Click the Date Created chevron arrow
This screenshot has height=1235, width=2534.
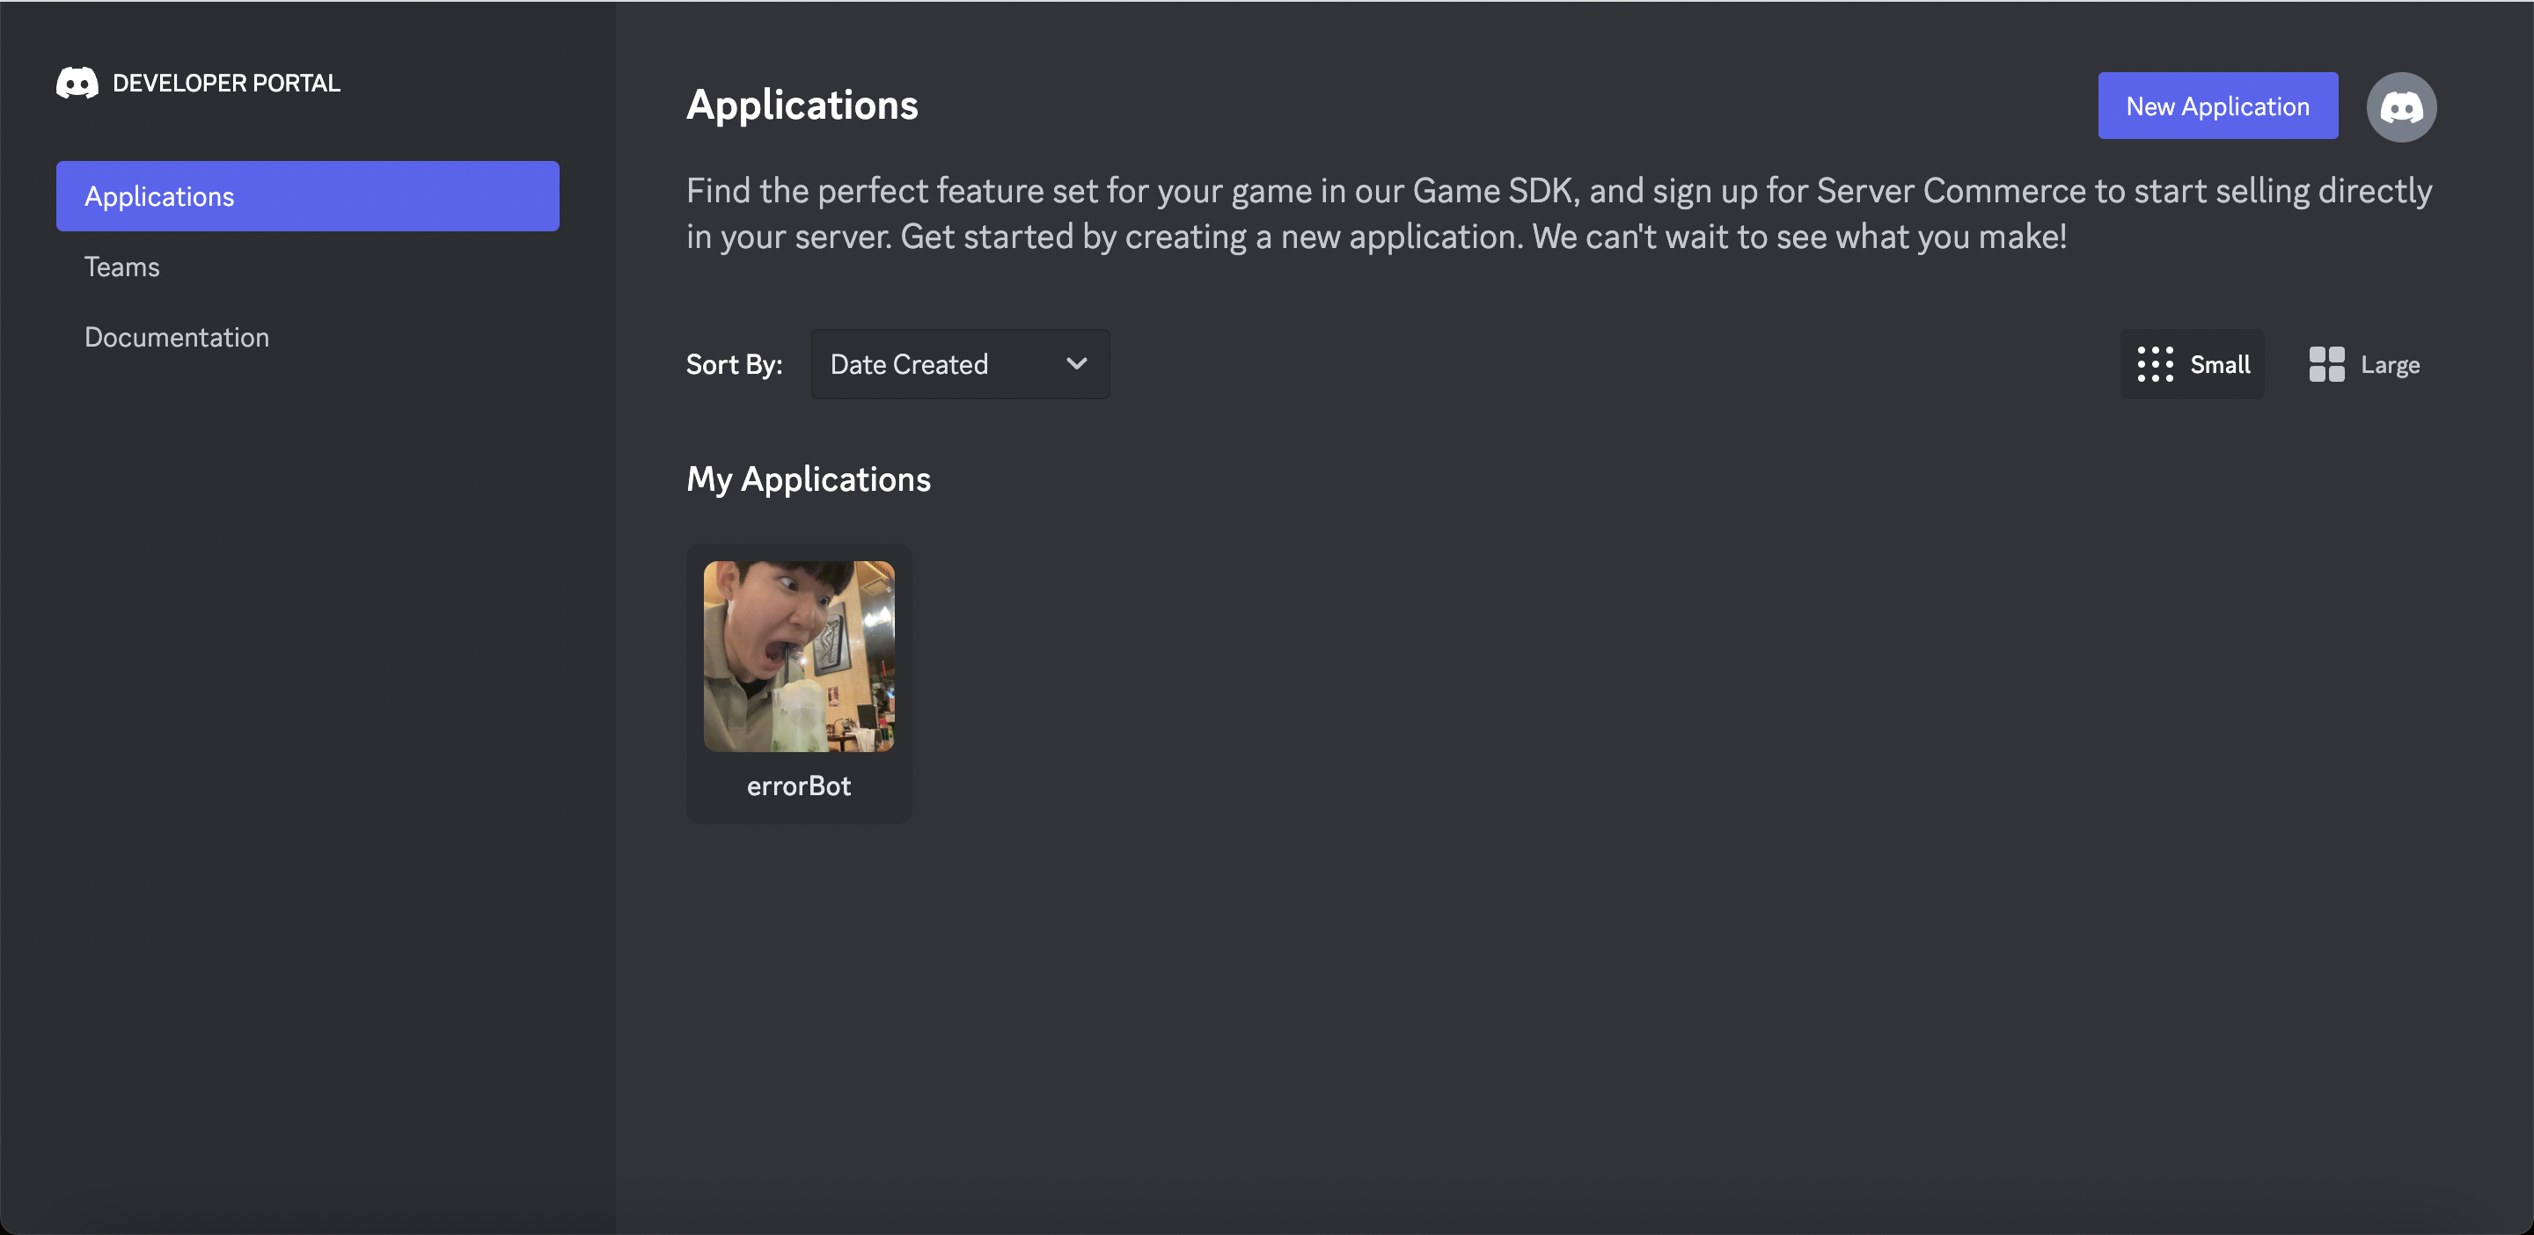[1076, 364]
